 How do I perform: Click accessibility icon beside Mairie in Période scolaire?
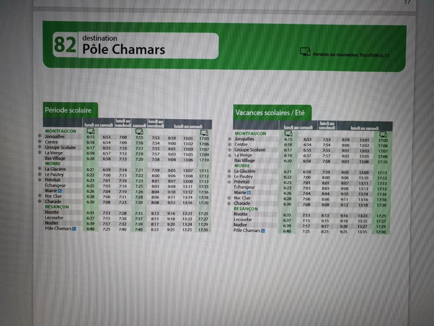tap(60, 191)
